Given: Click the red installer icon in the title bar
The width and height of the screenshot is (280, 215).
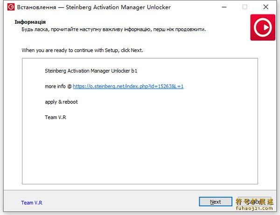Looking at the screenshot, I should [11, 7].
